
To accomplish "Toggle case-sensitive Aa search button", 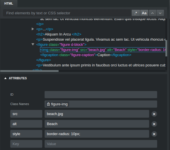I will point(144,13).
